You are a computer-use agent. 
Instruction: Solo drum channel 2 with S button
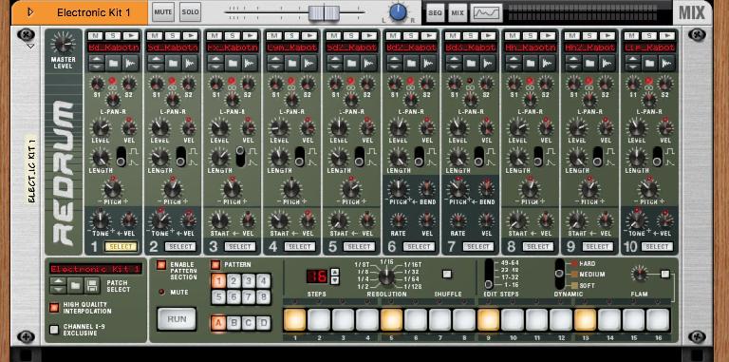tap(172, 36)
